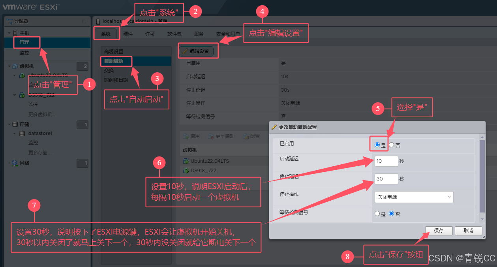Select 监控 under 主机
This screenshot has width=497, height=267.
tap(24, 53)
